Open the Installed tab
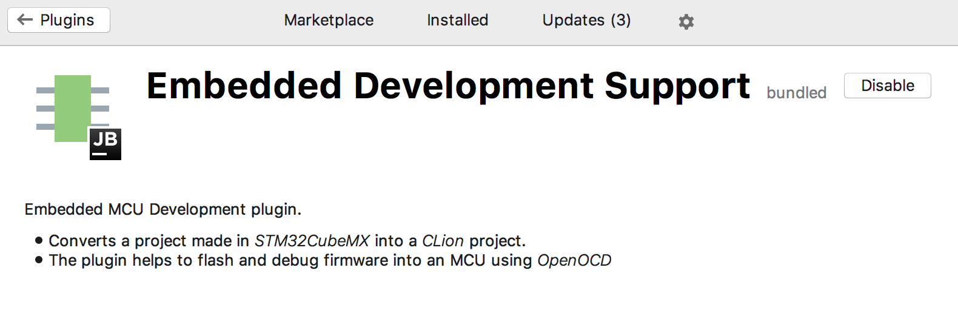The height and width of the screenshot is (330, 958). 457,21
